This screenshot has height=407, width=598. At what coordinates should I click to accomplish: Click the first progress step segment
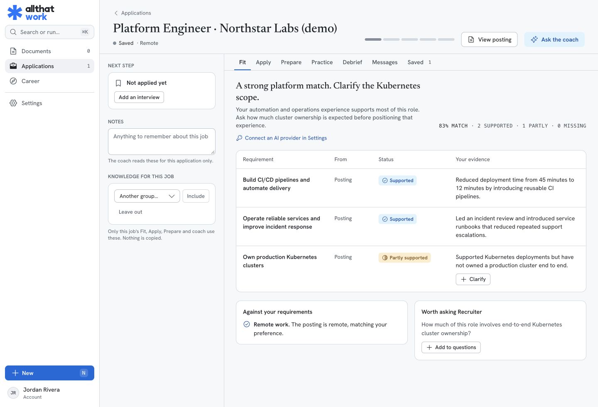[x=373, y=39]
